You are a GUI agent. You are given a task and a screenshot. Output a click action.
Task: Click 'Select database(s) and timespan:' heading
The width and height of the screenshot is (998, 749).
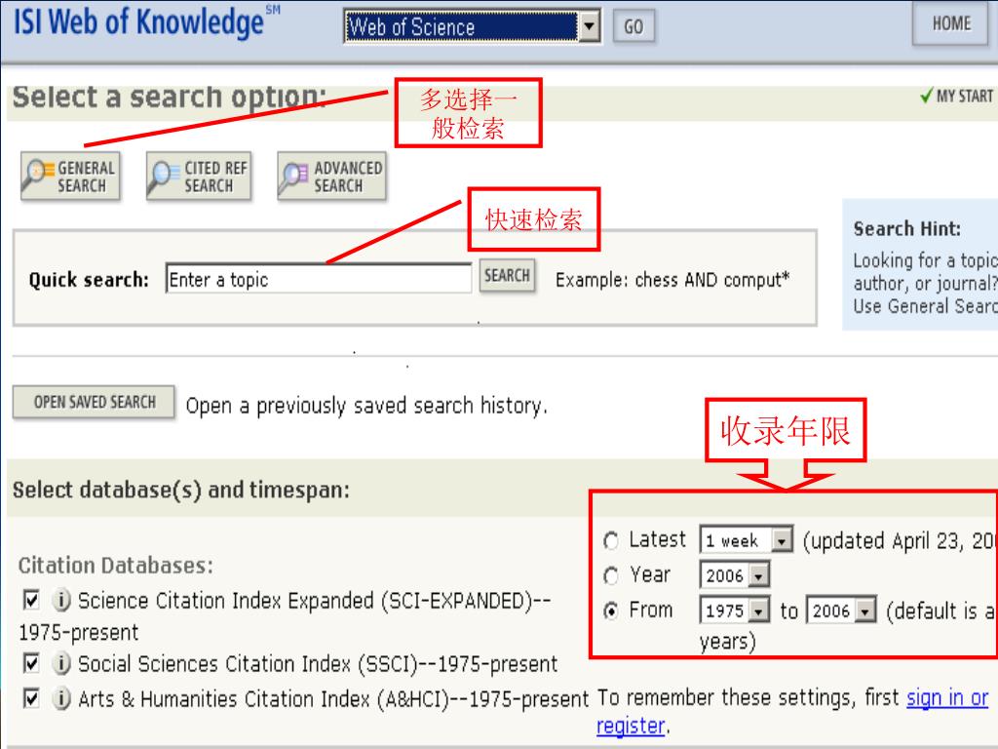tap(180, 490)
